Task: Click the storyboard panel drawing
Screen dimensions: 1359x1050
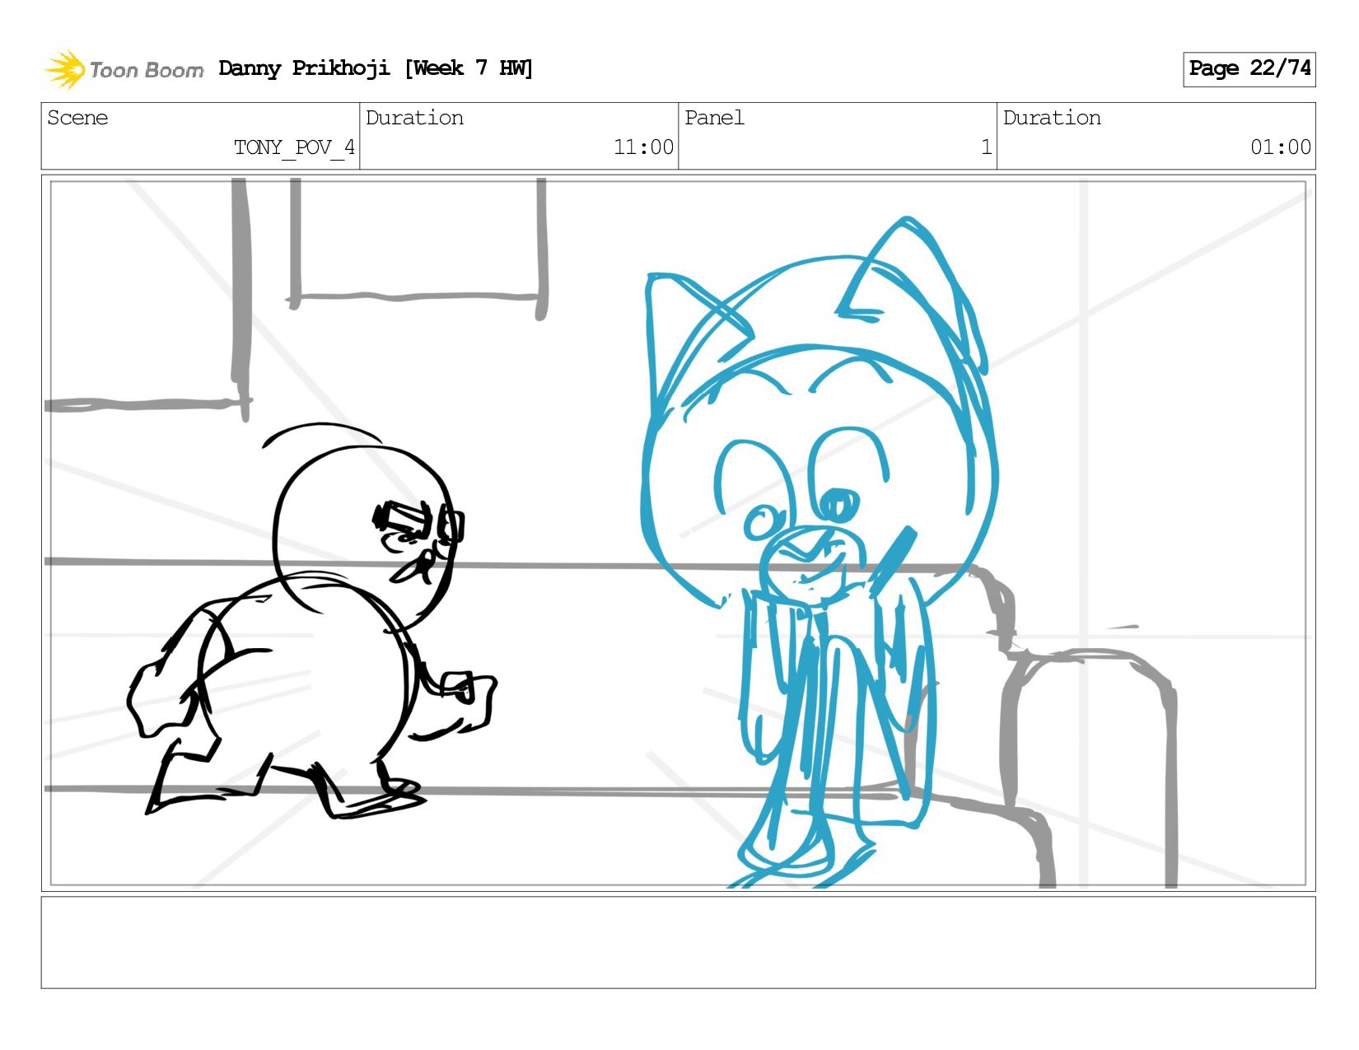Action: [x=678, y=533]
